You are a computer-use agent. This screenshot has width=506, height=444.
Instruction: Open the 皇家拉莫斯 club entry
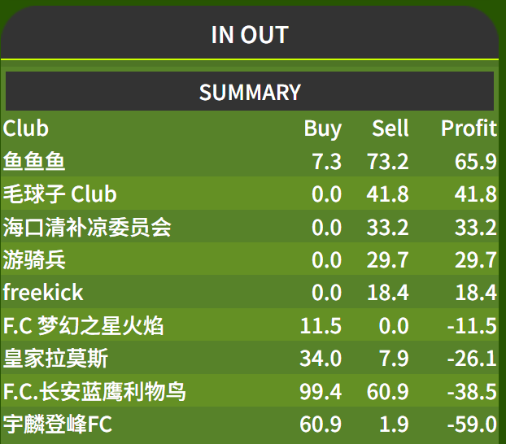point(55,358)
